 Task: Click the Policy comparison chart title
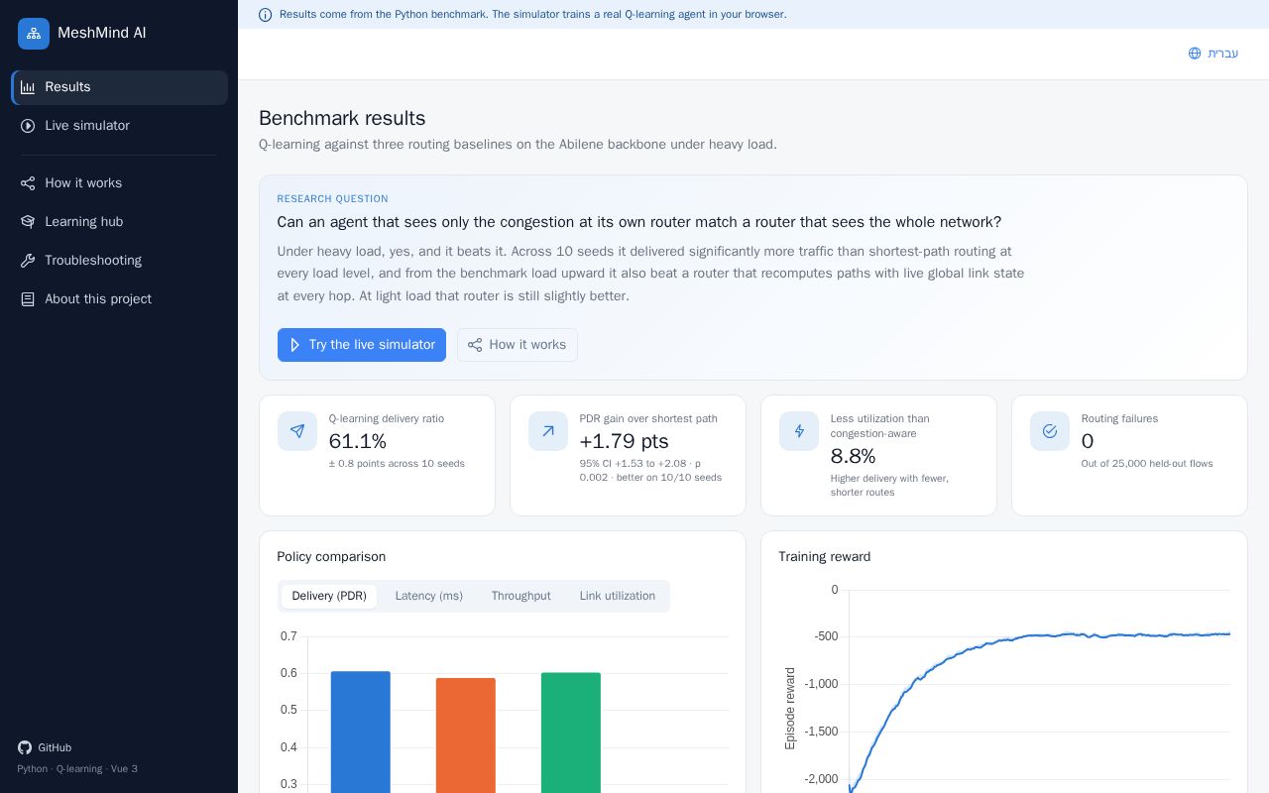[331, 557]
